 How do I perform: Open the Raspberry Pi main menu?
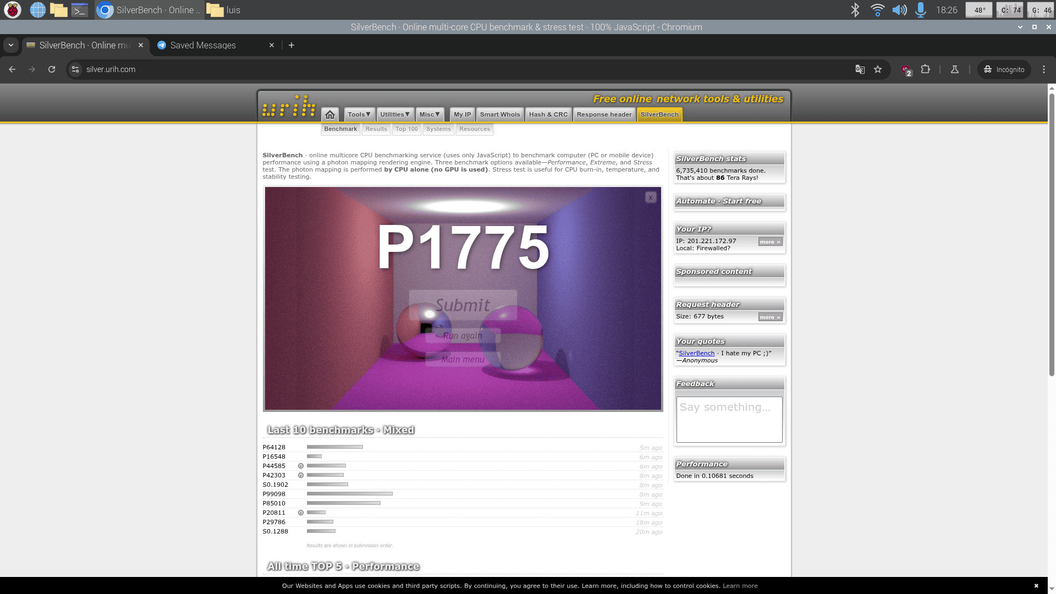13,10
